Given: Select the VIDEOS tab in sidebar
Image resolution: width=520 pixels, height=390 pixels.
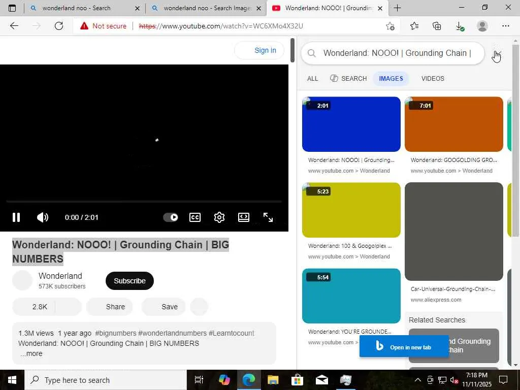Looking at the screenshot, I should click(x=433, y=79).
